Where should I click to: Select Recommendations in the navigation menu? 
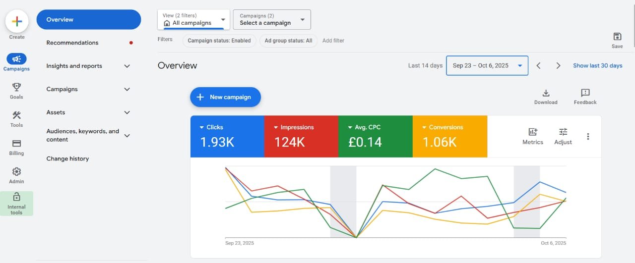(72, 43)
